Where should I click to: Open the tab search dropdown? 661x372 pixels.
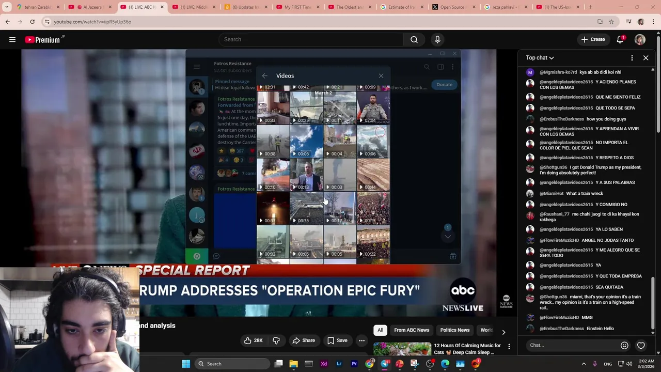click(7, 7)
